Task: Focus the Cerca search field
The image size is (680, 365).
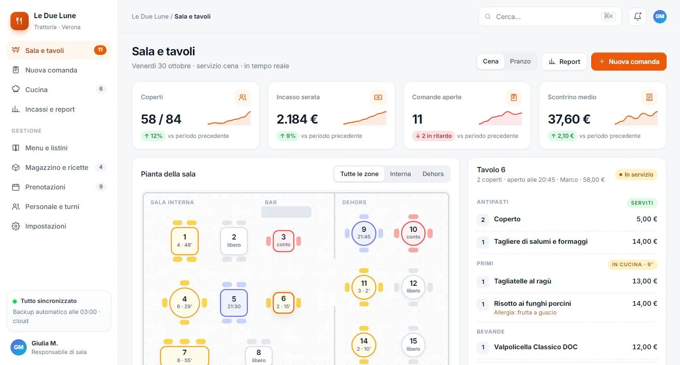Action: pyautogui.click(x=550, y=17)
